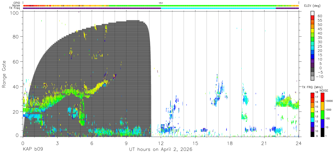The width and height of the screenshot is (336, 155).
Task: Select the 25 label on the ELEV colorbar
Action: [320, 46]
